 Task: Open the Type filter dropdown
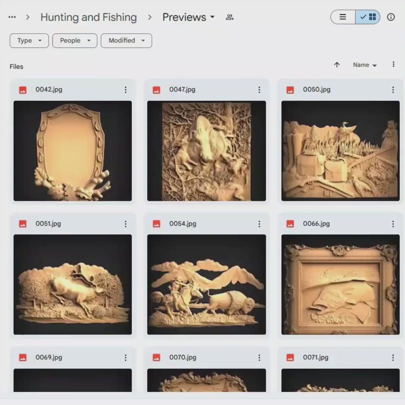(29, 40)
